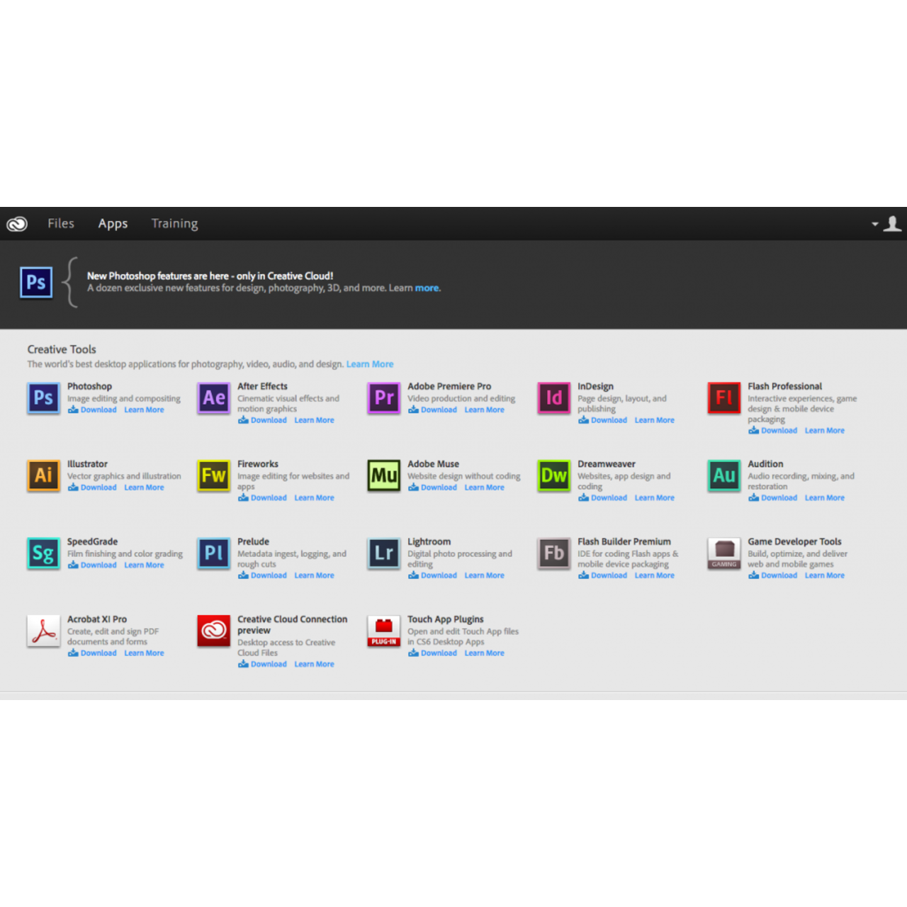Open the user account dropdown
This screenshot has width=907, height=907.
(886, 224)
